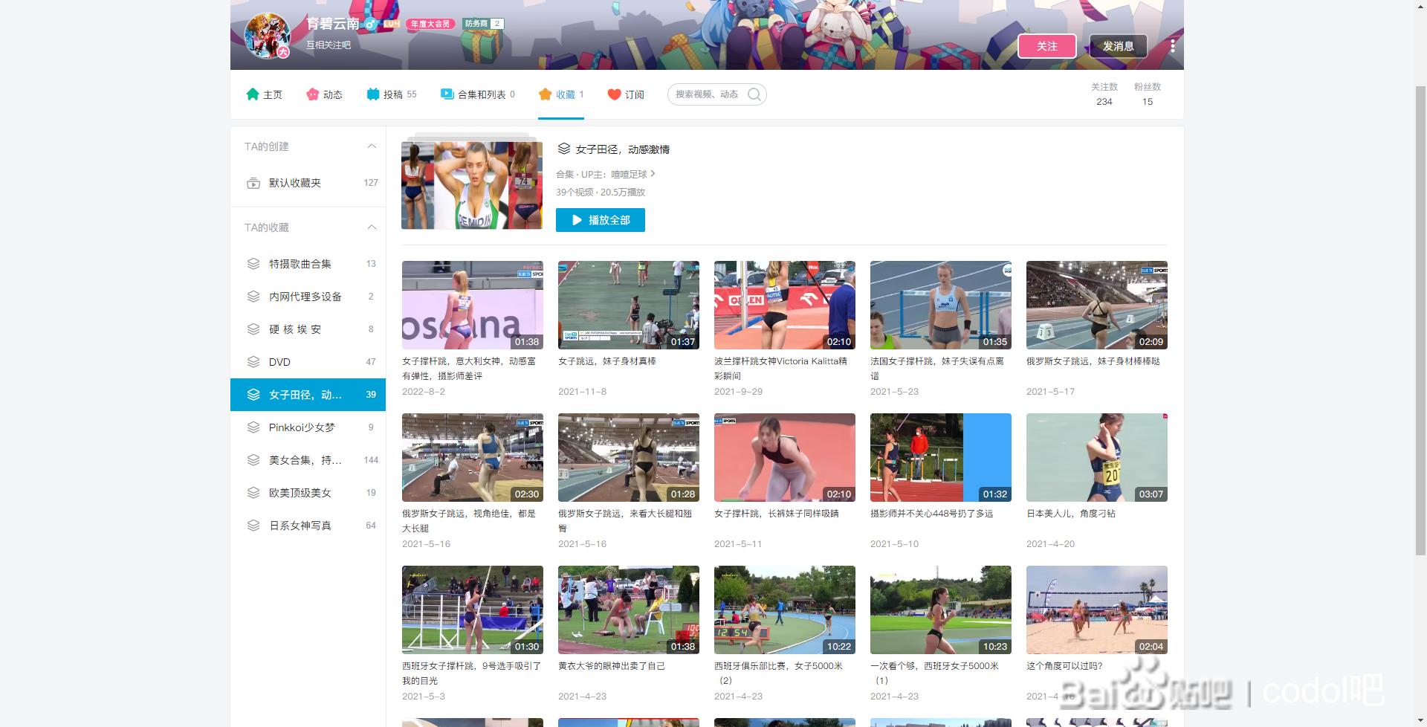This screenshot has width=1427, height=727.
Task: Open 内网代理多设备 collection
Action: pos(308,297)
